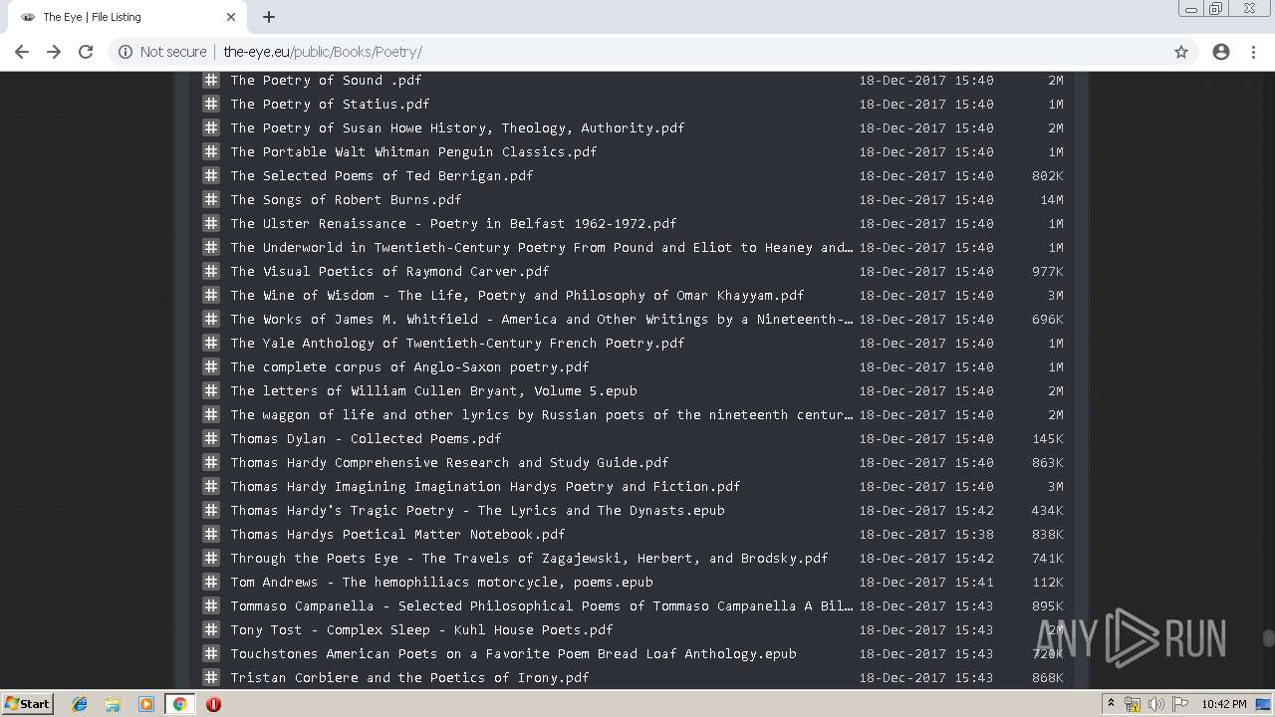This screenshot has height=717, width=1275.
Task: Click file icon beside The Wine of Wisdom
Action: [211, 295]
